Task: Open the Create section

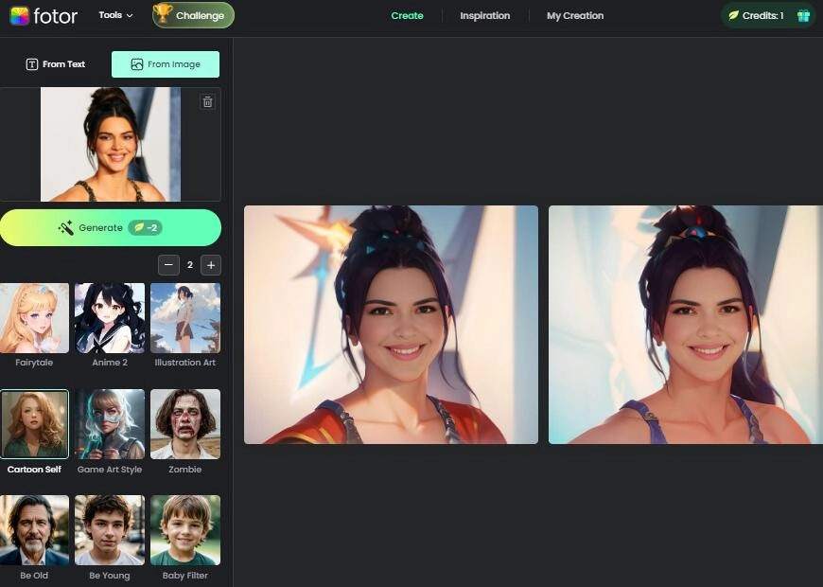Action: [x=407, y=15]
